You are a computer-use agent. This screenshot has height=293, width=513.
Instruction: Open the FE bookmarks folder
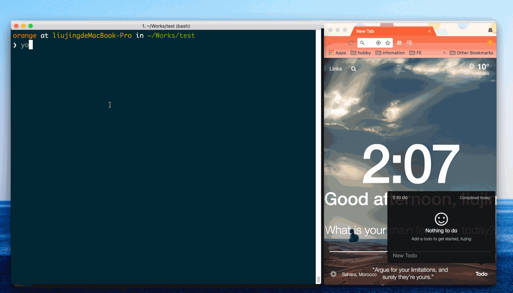415,53
